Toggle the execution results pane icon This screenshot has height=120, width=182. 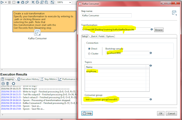(52, 2)
